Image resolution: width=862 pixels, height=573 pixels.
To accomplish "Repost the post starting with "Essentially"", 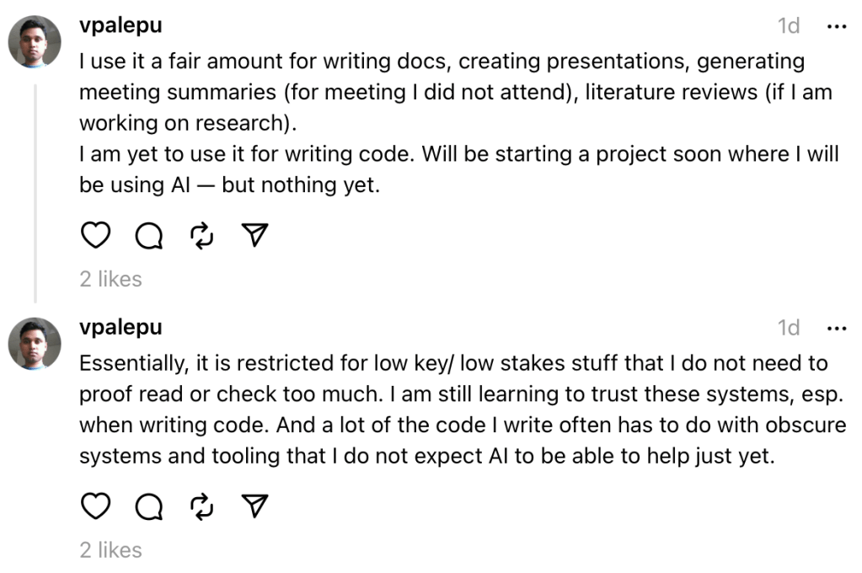I will point(202,506).
